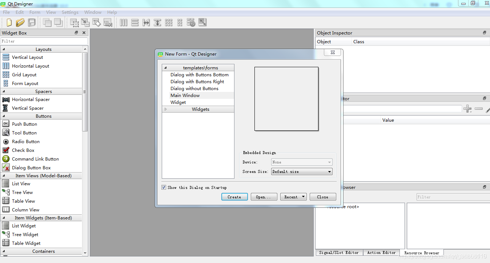The width and height of the screenshot is (490, 263).
Task: Expand the Widgets tree group
Action: 166,109
